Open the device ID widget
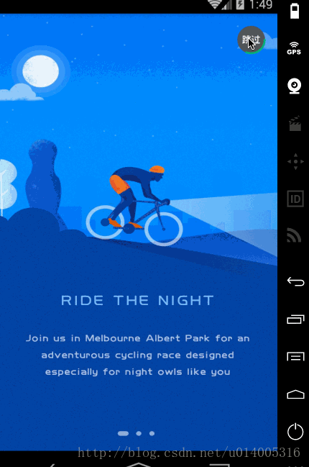The image size is (309, 467). 295,199
